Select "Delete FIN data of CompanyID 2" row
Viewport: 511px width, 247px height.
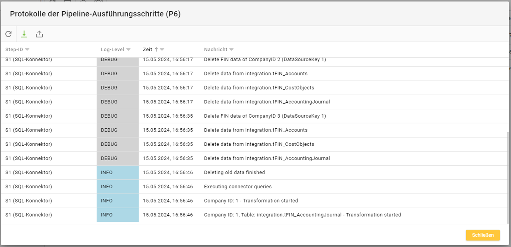tap(265, 60)
